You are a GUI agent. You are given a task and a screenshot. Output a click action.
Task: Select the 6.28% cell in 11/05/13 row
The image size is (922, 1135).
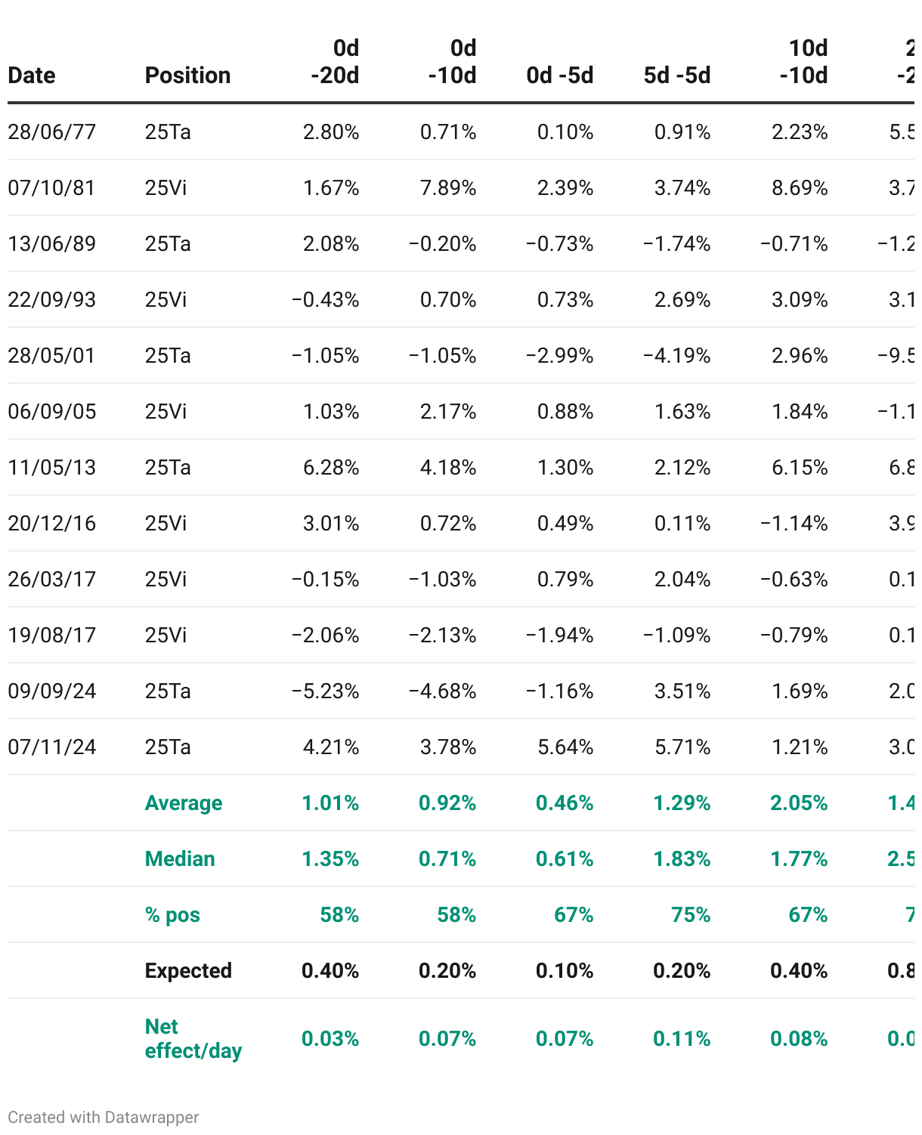331,468
